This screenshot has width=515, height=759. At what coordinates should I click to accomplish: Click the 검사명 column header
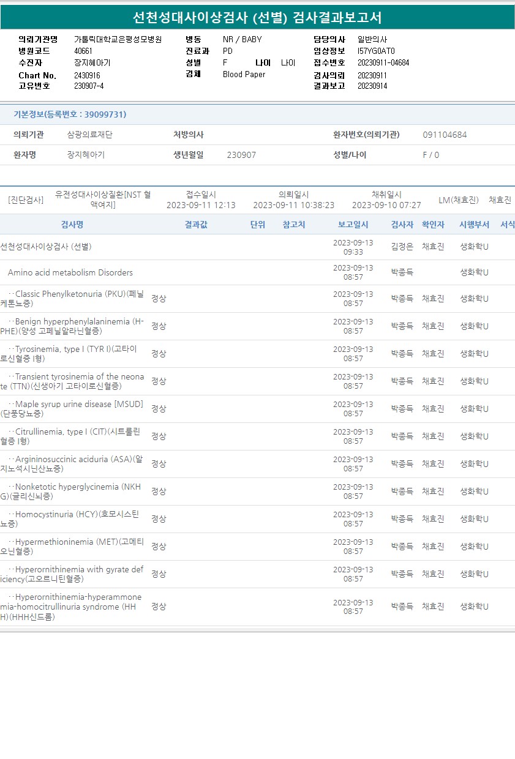[72, 225]
